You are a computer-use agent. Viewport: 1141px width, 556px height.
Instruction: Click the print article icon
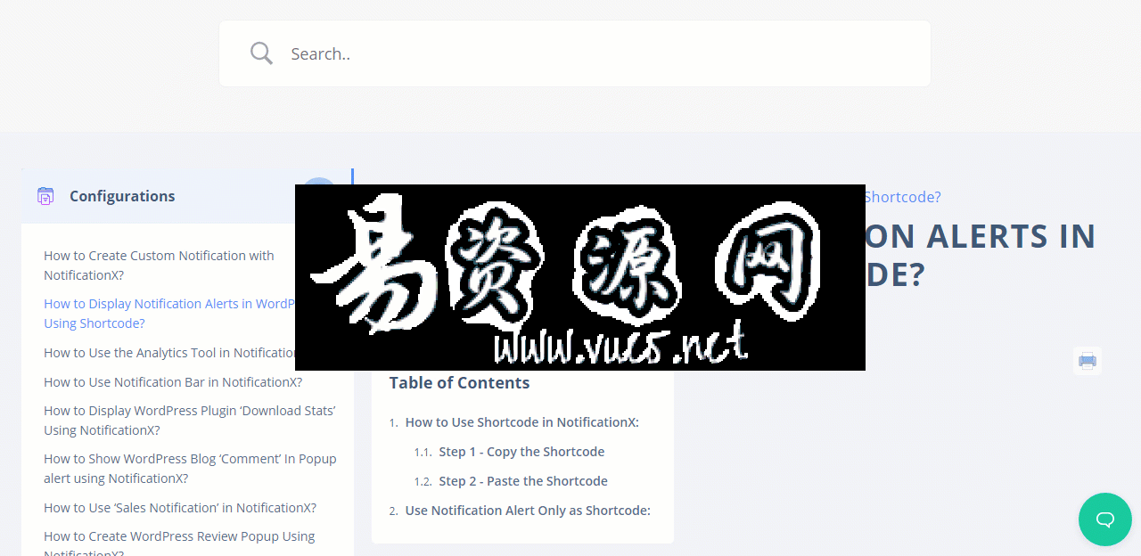coord(1088,361)
